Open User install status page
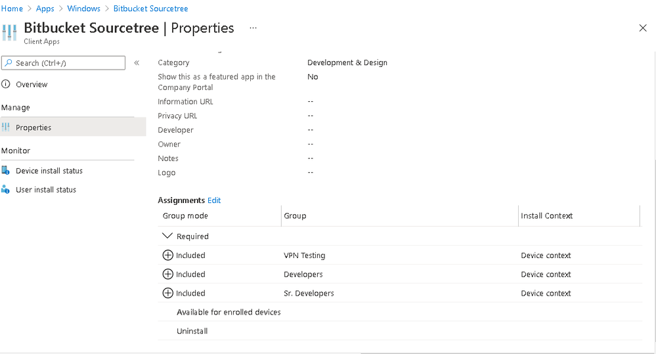The image size is (656, 354). pyautogui.click(x=46, y=190)
